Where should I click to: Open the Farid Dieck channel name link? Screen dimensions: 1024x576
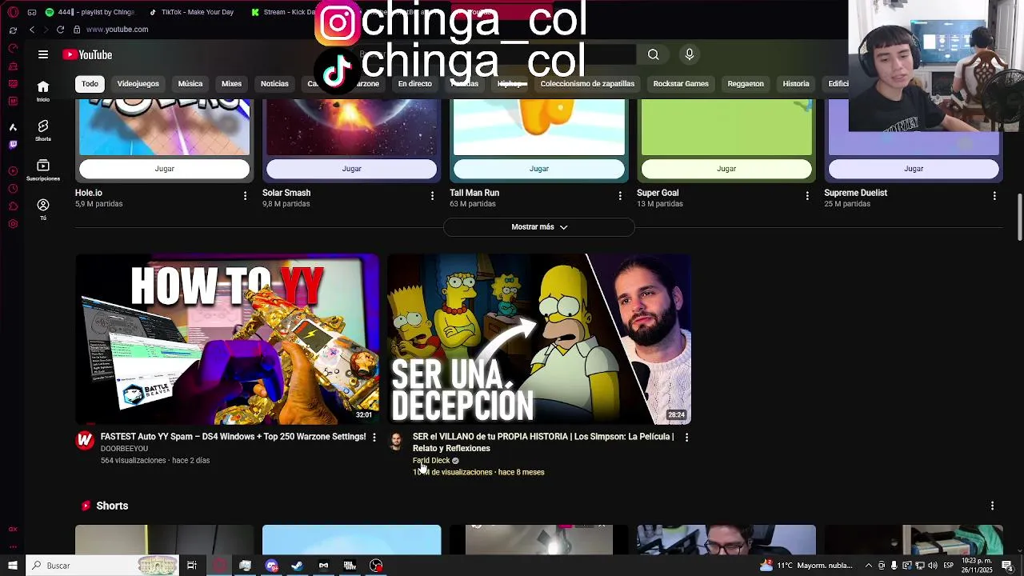coord(431,461)
